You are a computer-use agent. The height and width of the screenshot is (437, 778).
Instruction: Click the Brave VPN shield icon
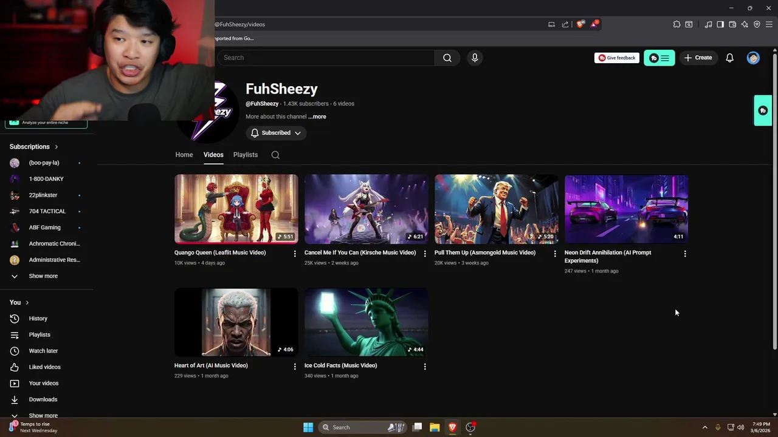coord(757,24)
